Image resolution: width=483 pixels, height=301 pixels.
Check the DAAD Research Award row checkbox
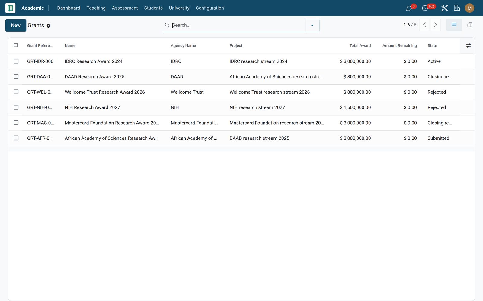coord(16,76)
